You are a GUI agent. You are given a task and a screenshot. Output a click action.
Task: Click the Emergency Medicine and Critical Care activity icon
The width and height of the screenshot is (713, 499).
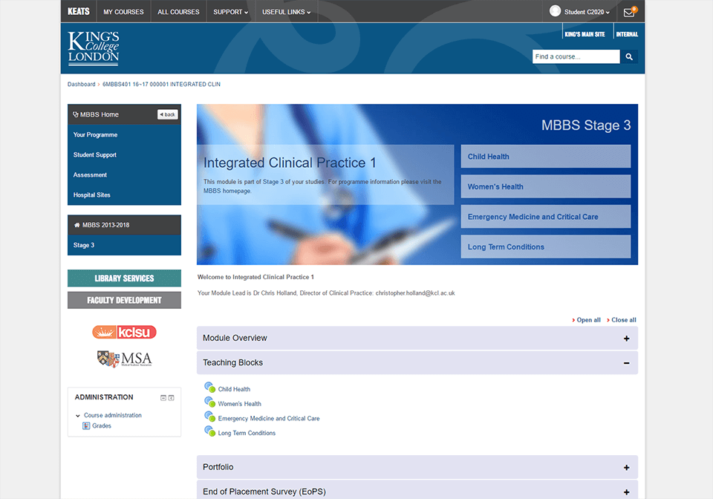[209, 417]
